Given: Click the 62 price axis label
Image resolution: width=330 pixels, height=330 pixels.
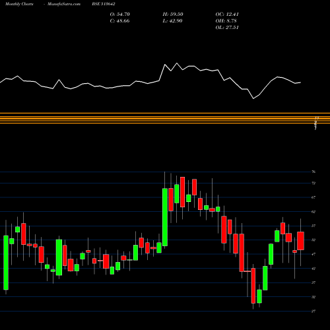Looking at the screenshot, I should coord(313,212).
